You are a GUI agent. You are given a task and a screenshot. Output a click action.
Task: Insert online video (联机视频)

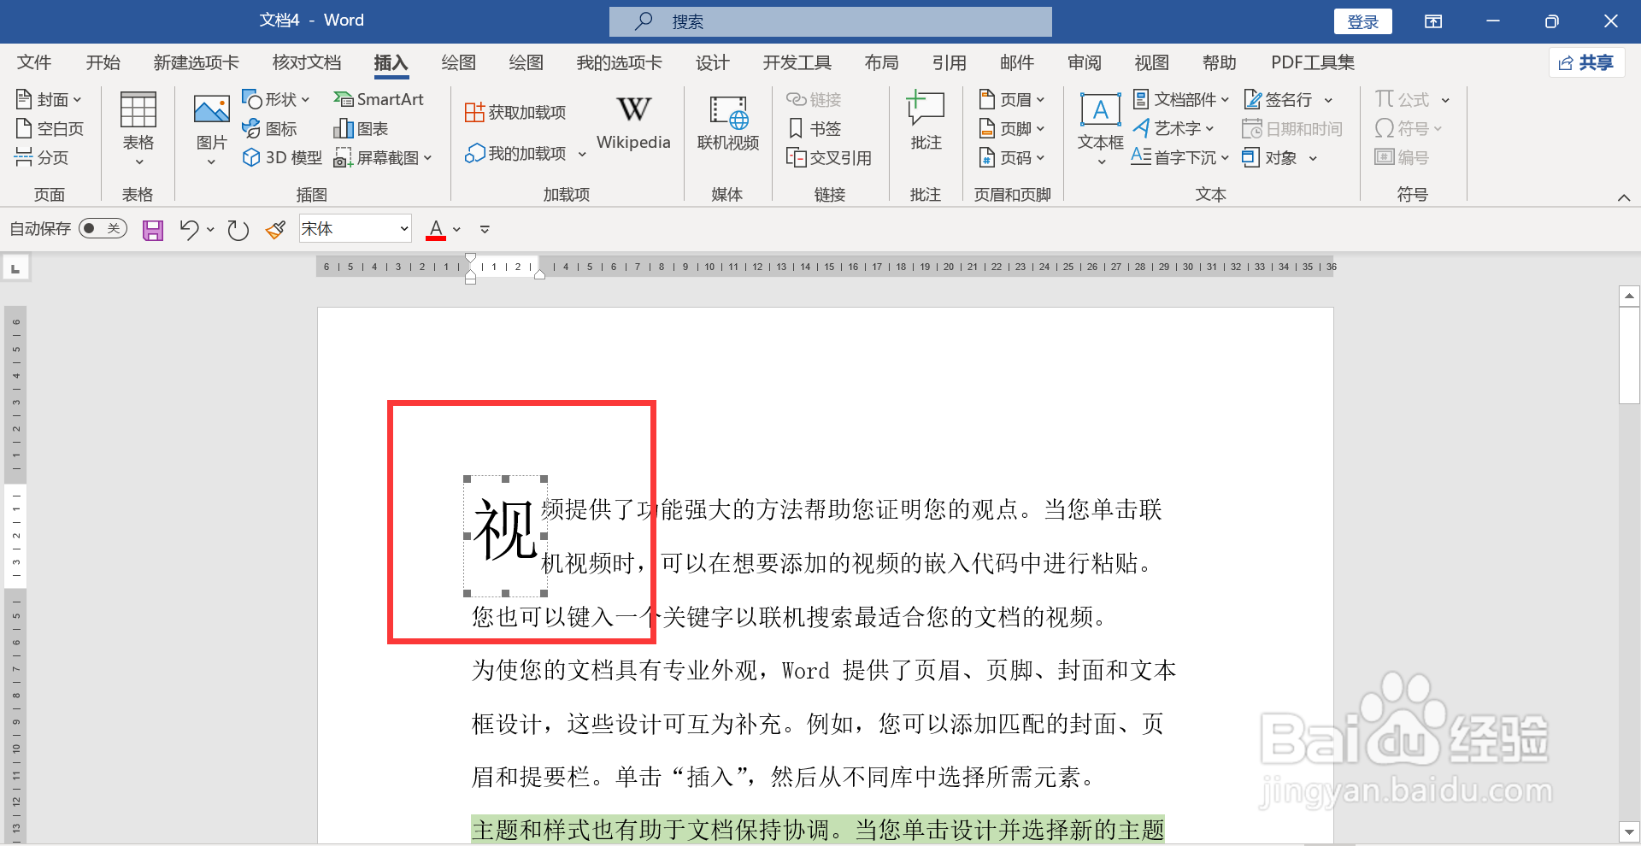pyautogui.click(x=727, y=123)
